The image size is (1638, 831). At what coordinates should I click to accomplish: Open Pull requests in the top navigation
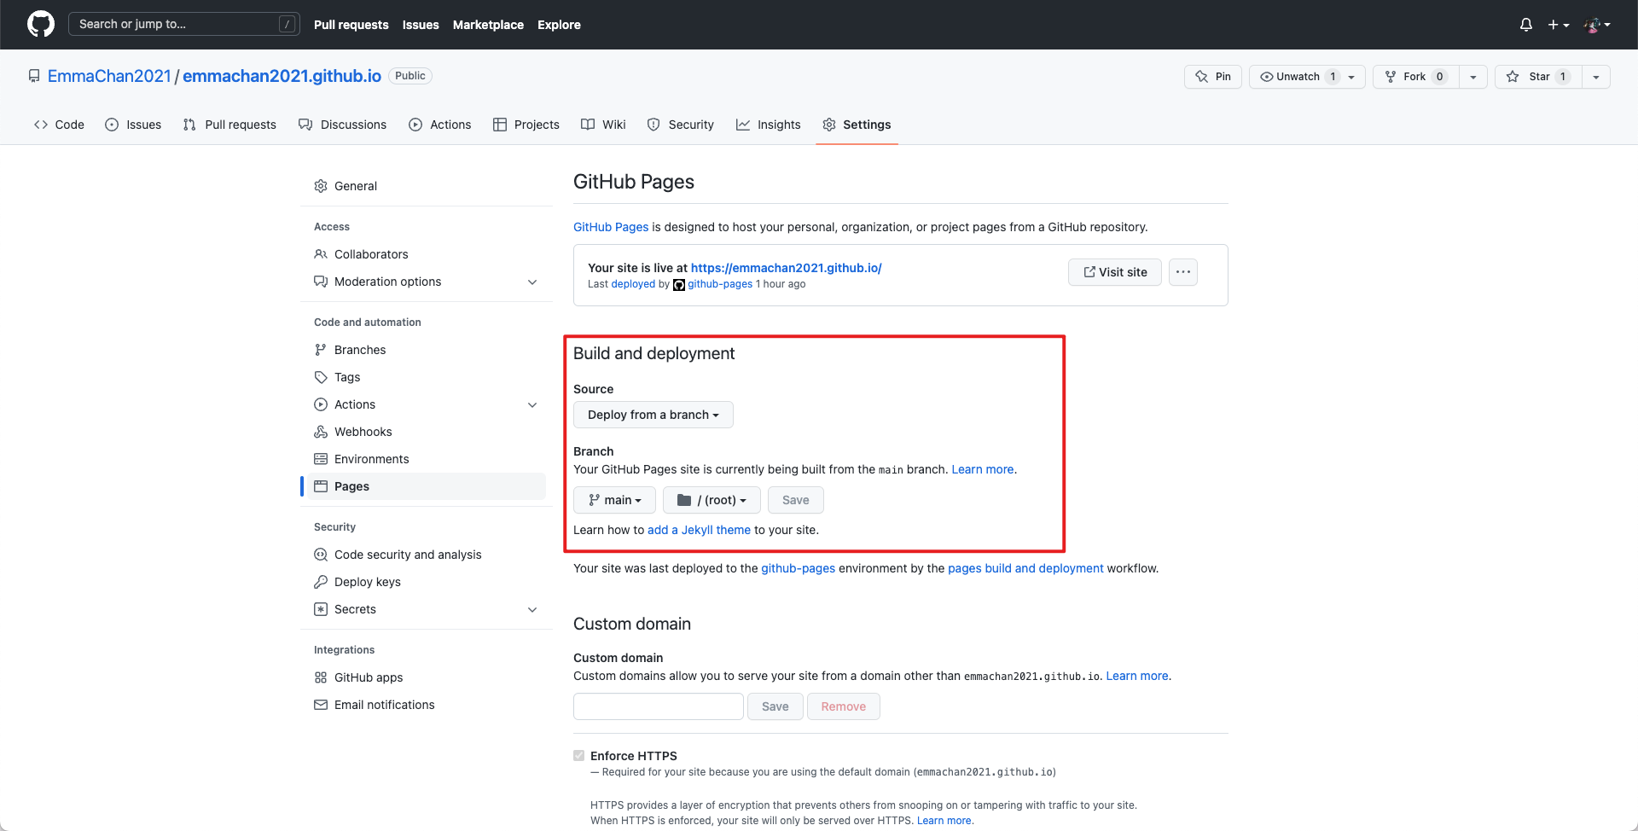[x=351, y=25]
